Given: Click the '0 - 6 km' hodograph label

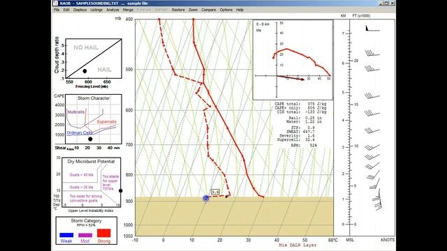Looking at the screenshot, I should click(x=263, y=24).
